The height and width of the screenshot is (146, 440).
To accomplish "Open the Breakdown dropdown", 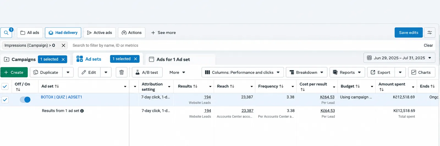I will pyautogui.click(x=307, y=72).
